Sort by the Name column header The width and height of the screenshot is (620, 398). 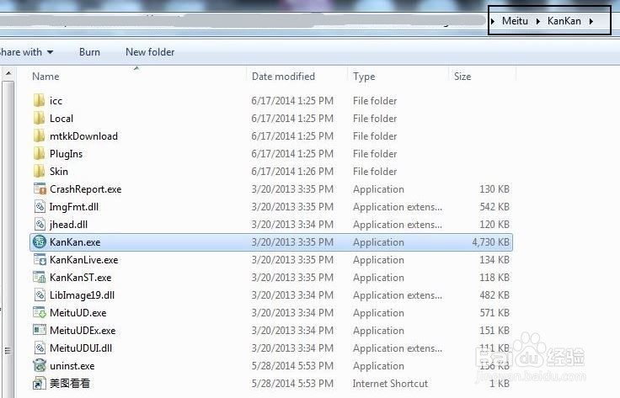point(45,77)
